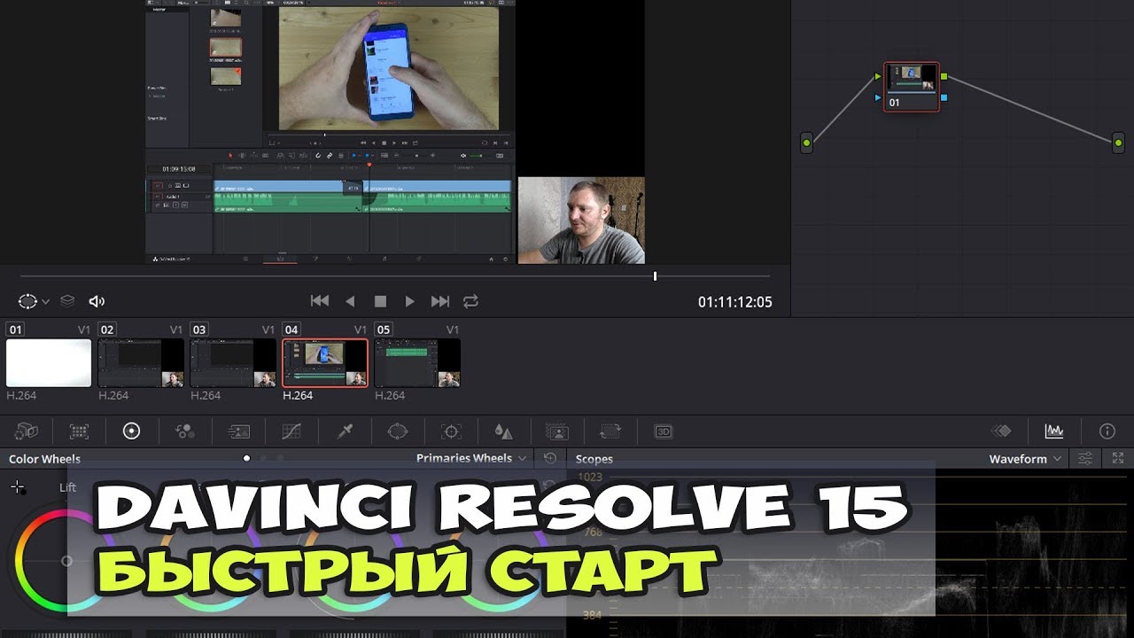Play the clip forward
This screenshot has width=1134, height=638.
[409, 301]
